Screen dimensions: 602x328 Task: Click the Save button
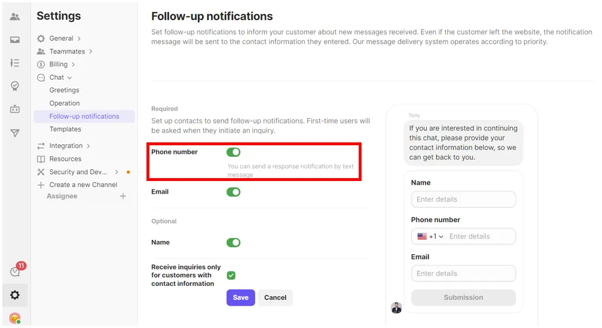coord(240,297)
